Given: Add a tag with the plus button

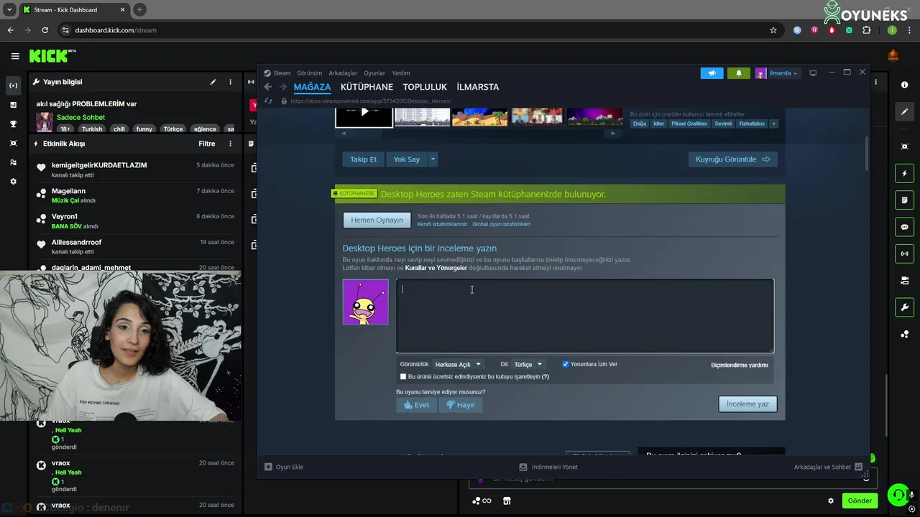Looking at the screenshot, I should tap(774, 124).
